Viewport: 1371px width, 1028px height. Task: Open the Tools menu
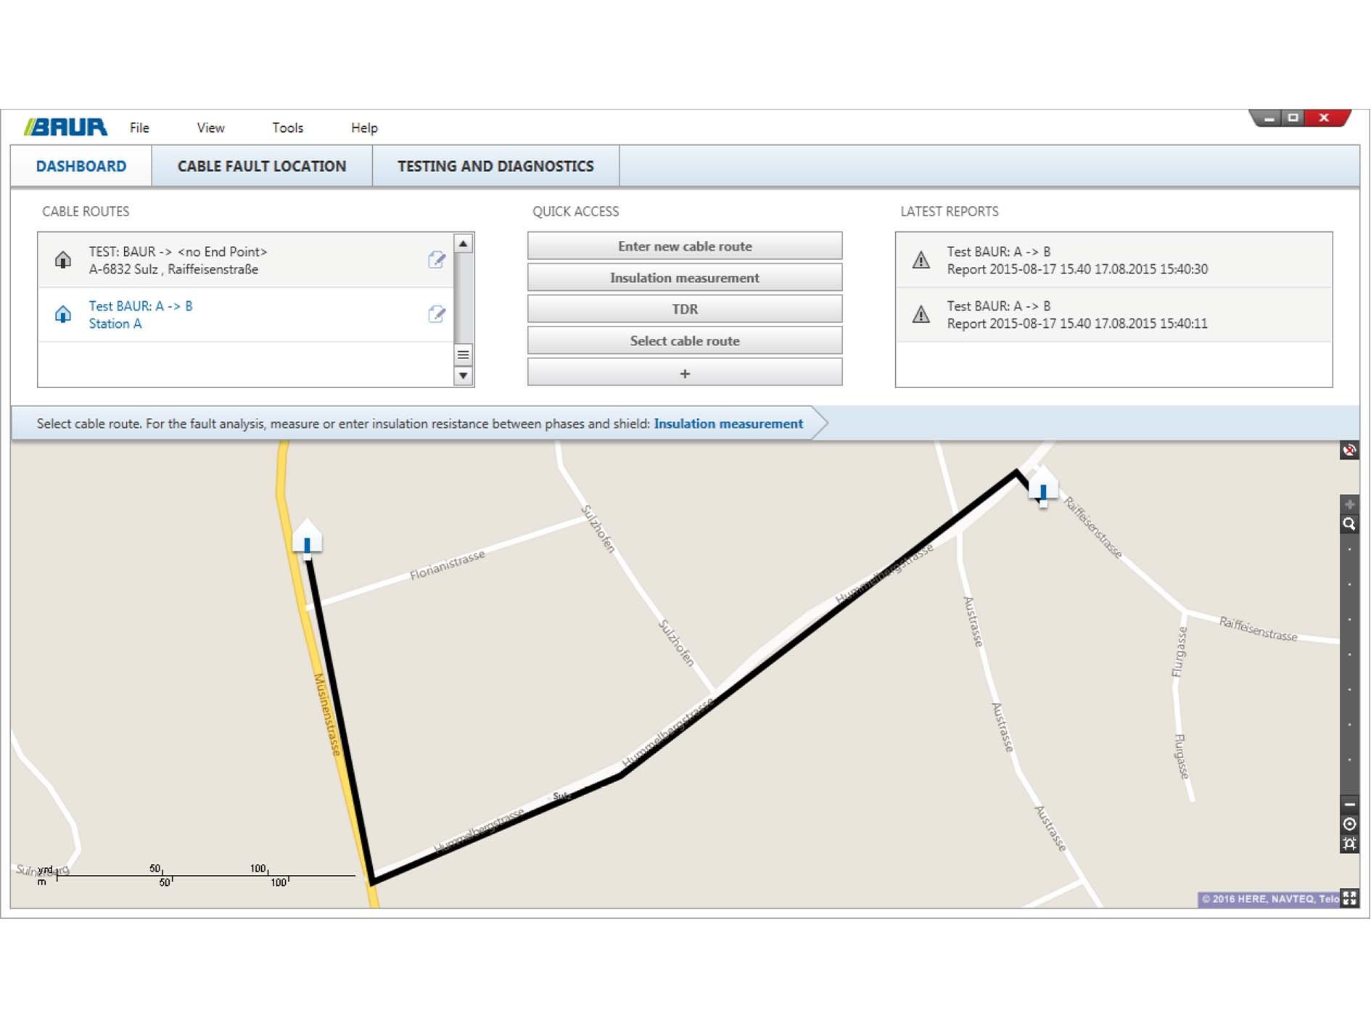tap(287, 128)
